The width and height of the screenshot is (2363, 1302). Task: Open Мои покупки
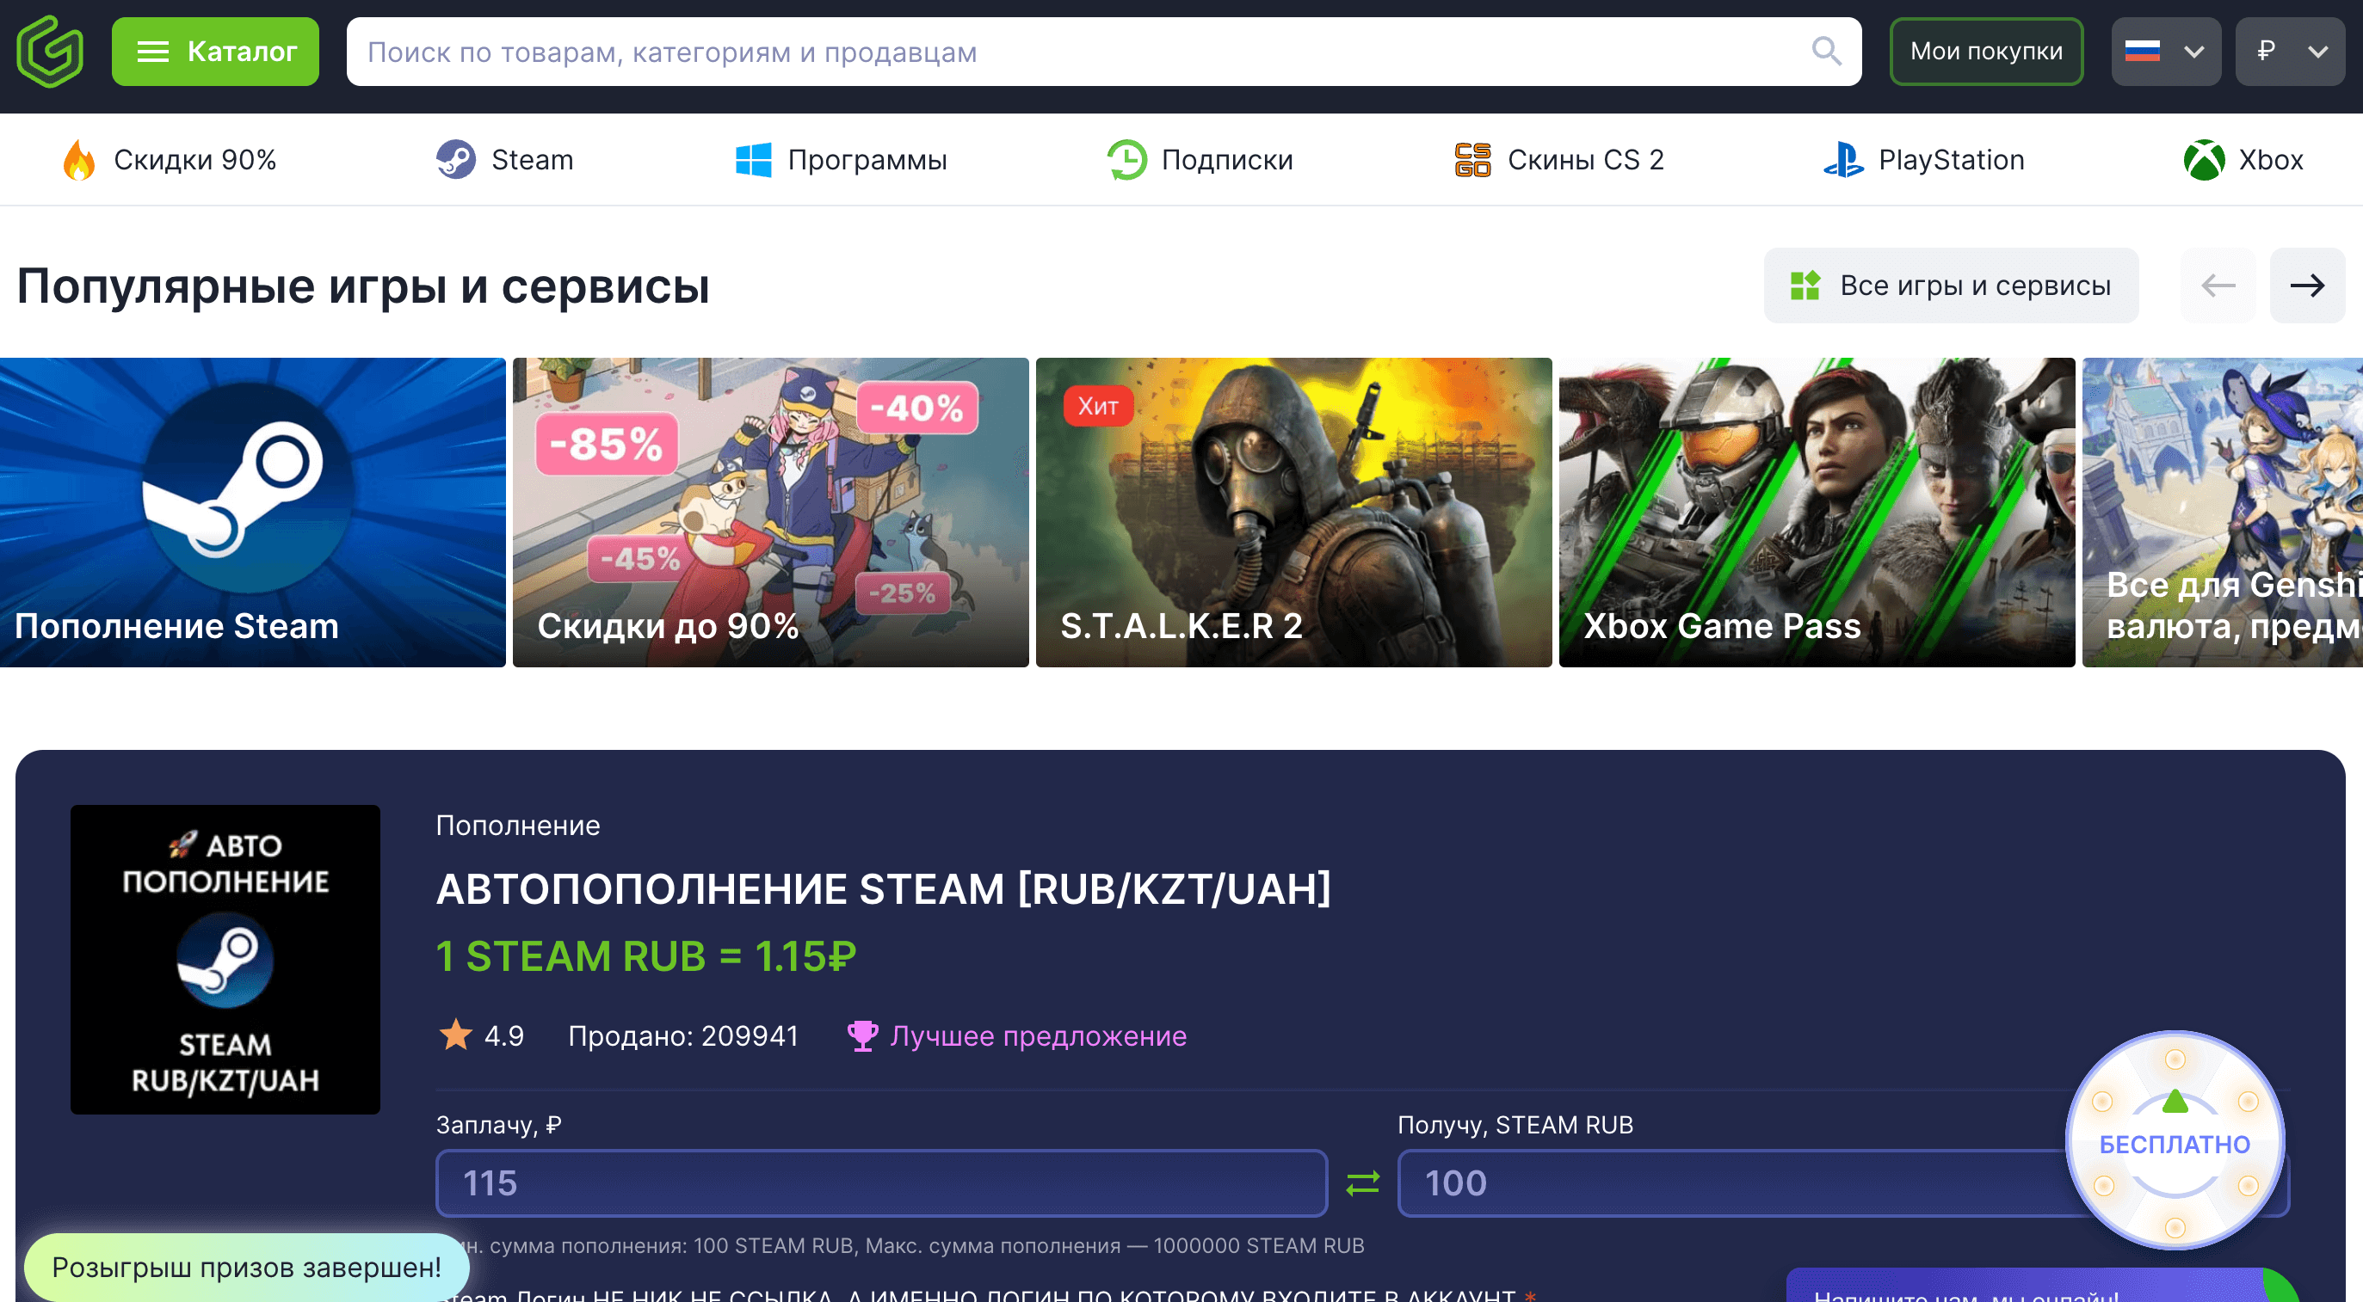[1986, 52]
